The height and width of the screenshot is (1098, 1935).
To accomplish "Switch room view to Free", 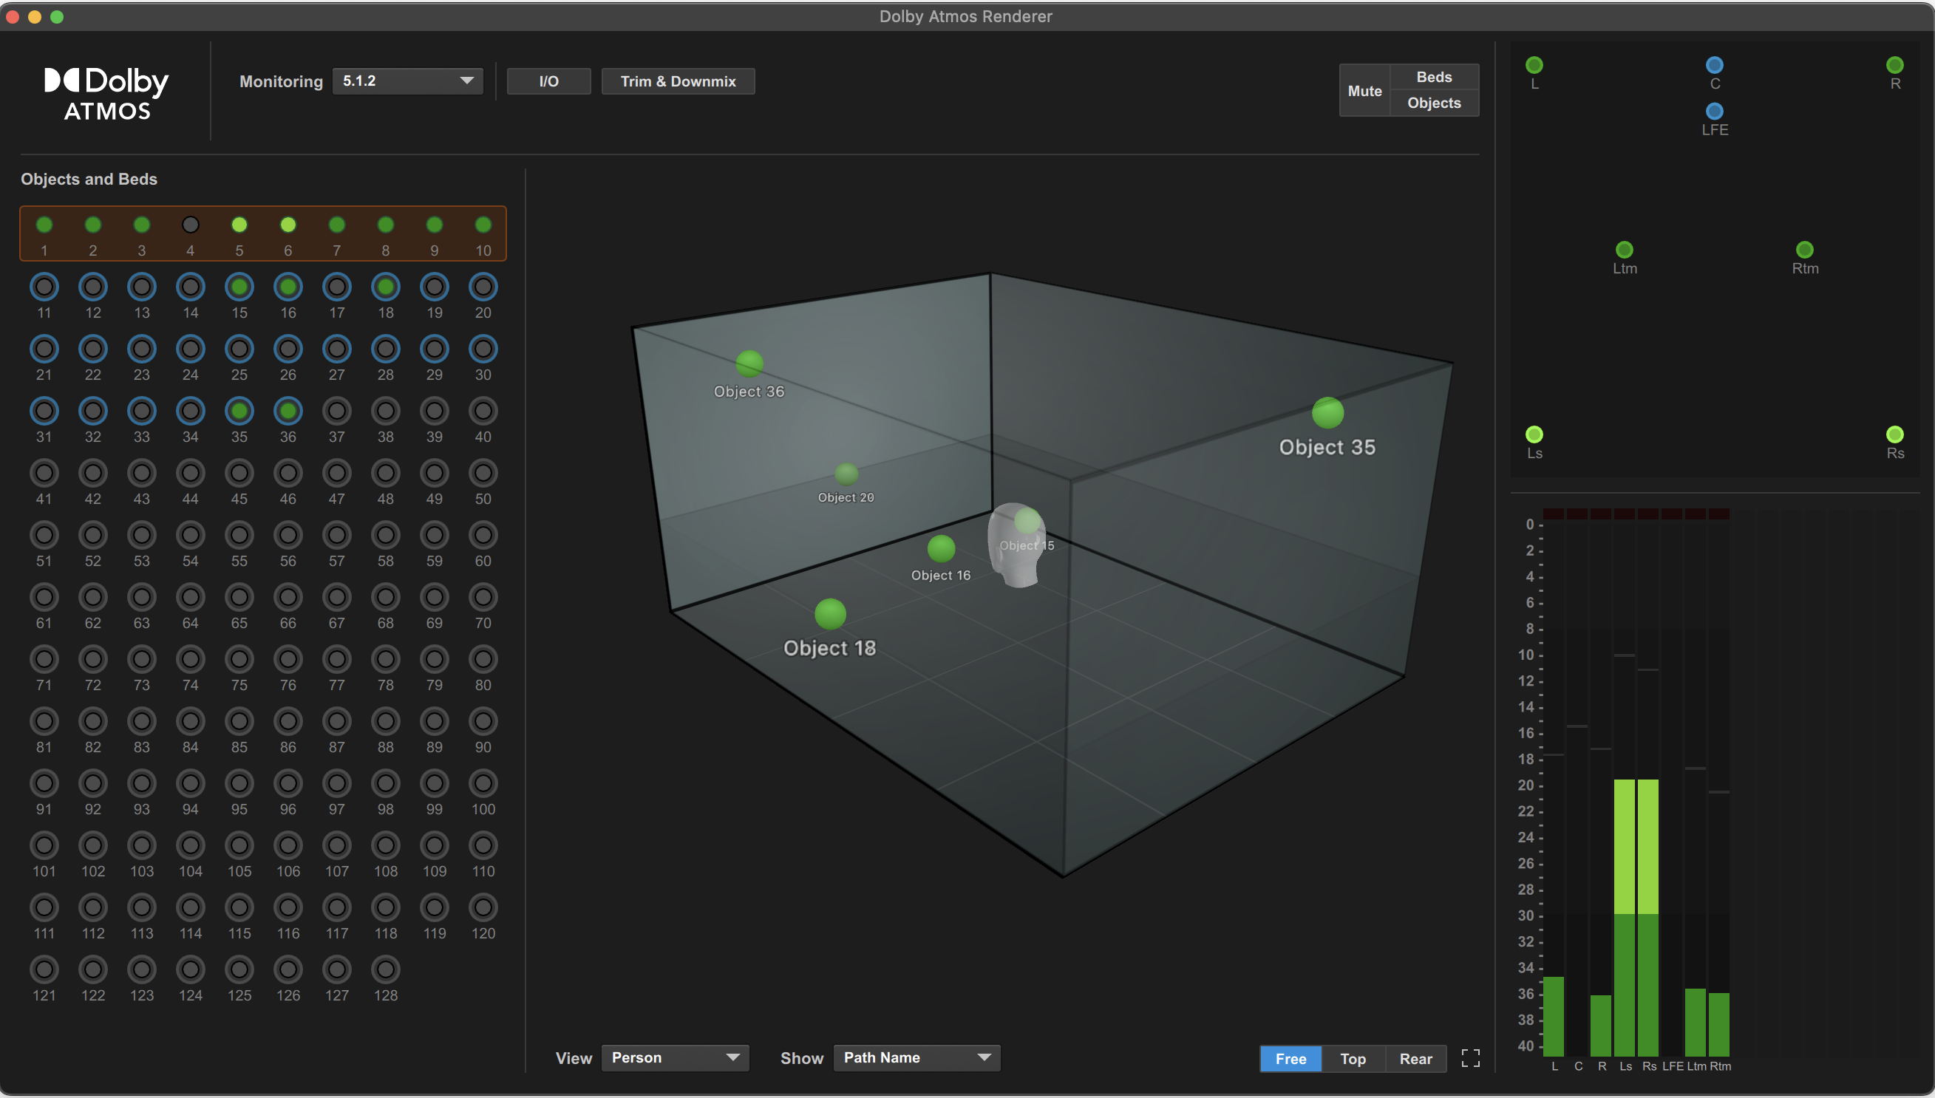I will click(1290, 1059).
